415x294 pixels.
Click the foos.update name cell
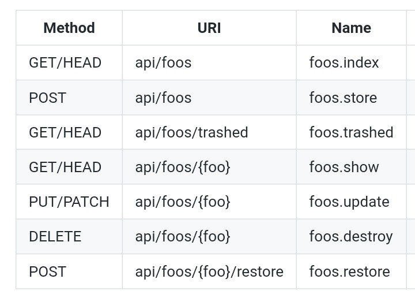351,202
